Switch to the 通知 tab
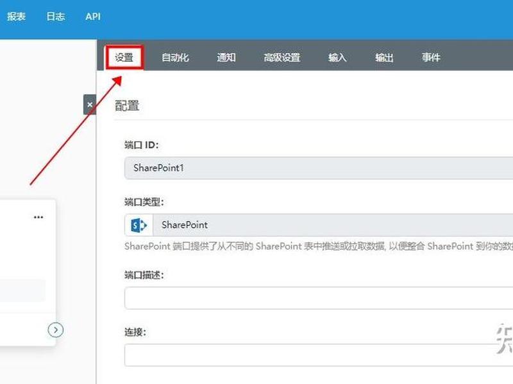Screen dimensions: 513x384 coord(226,58)
